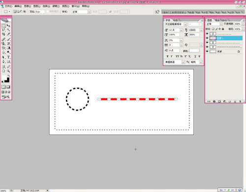246x192 pixels.
Task: Click the faux bold T icon
Action: click(x=167, y=56)
